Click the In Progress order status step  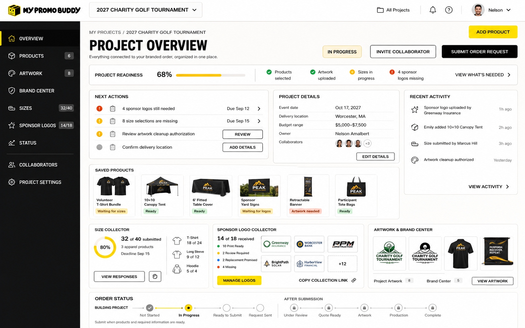188,308
